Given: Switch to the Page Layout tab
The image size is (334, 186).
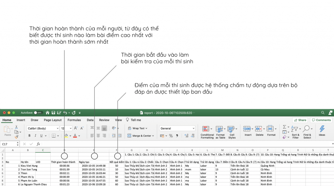Looking at the screenshot, I should point(53,120).
